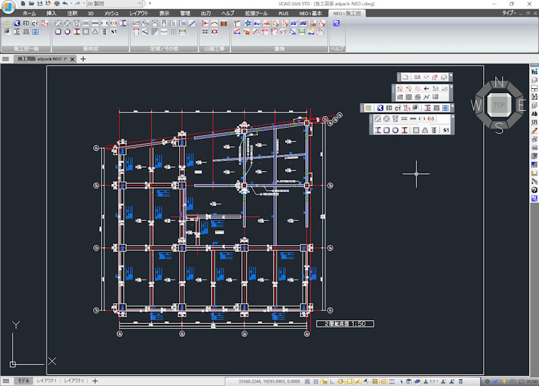Click the N compass label on ViewCube

(499, 82)
